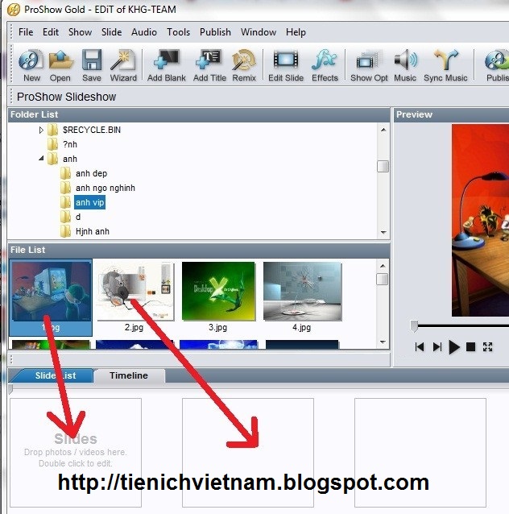Click the ProShow Gold app icon in title bar
Viewport: 509px width, 514px height.
[x=14, y=10]
